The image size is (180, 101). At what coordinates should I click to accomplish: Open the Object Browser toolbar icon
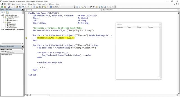click(45, 7)
